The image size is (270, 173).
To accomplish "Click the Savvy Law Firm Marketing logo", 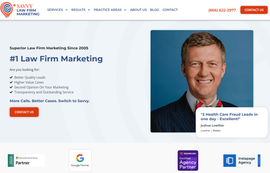I will click(20, 10).
